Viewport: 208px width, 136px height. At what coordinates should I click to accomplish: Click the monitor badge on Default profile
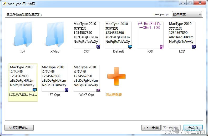tap(130, 47)
